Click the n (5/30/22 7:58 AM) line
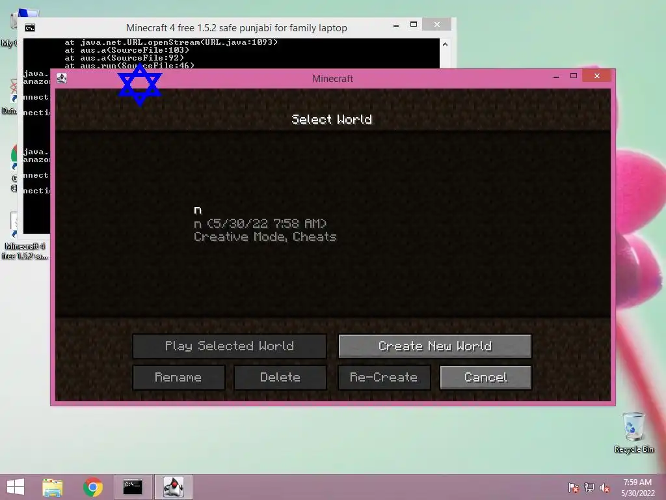The height and width of the screenshot is (500, 666). click(x=260, y=224)
